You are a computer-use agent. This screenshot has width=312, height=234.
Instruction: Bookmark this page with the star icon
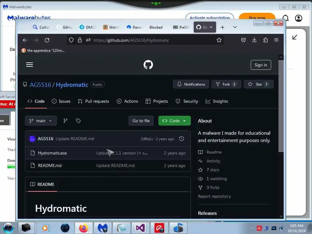[x=219, y=40]
